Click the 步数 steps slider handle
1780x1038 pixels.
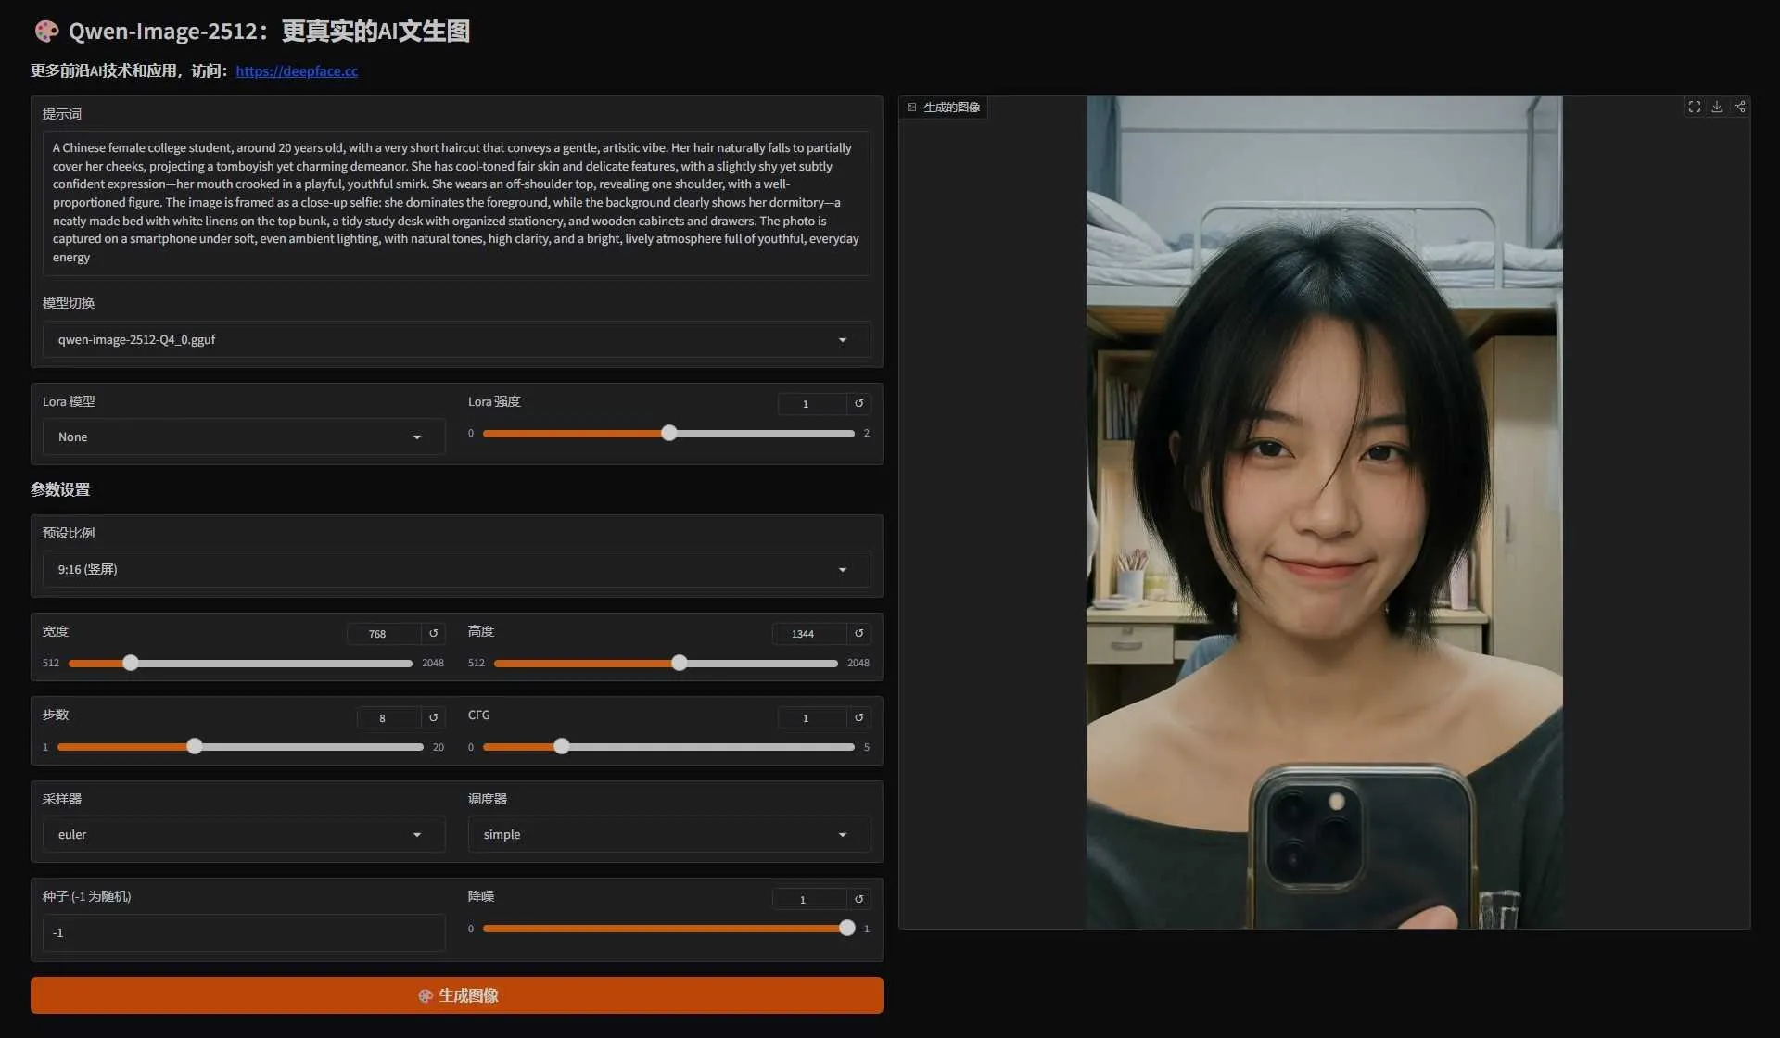coord(194,747)
